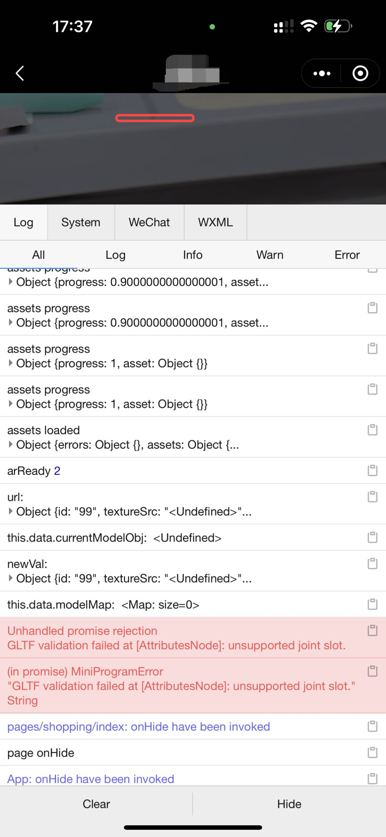
Task: Expand the 'assets loaded' errors Object
Action: [x=11, y=445]
